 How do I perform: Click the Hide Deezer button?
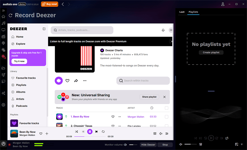148,145
